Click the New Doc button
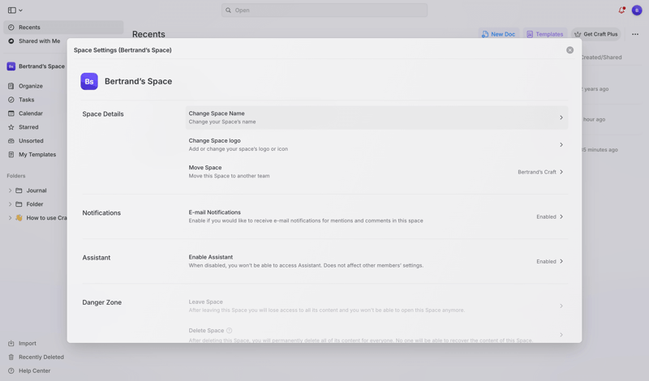 point(498,34)
